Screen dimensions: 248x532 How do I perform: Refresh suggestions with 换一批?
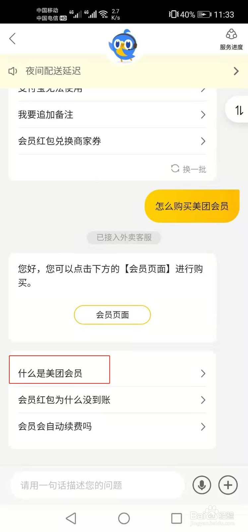[x=189, y=169]
